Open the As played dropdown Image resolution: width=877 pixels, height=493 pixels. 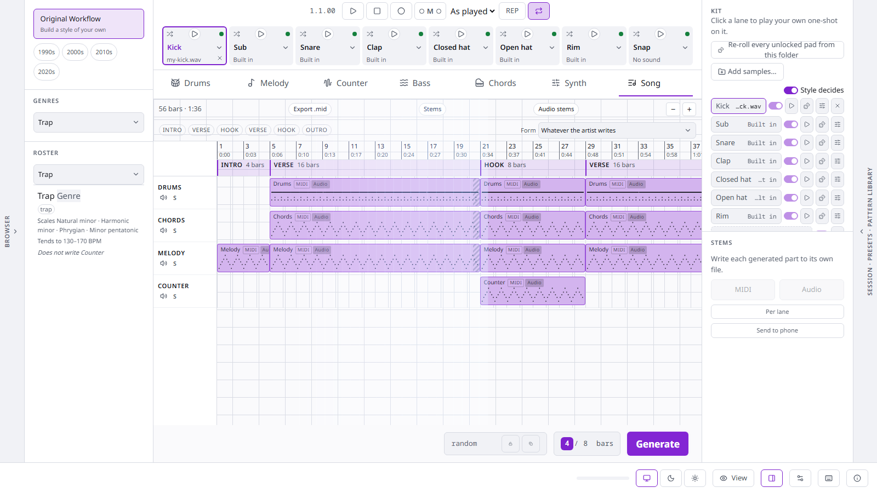[472, 11]
